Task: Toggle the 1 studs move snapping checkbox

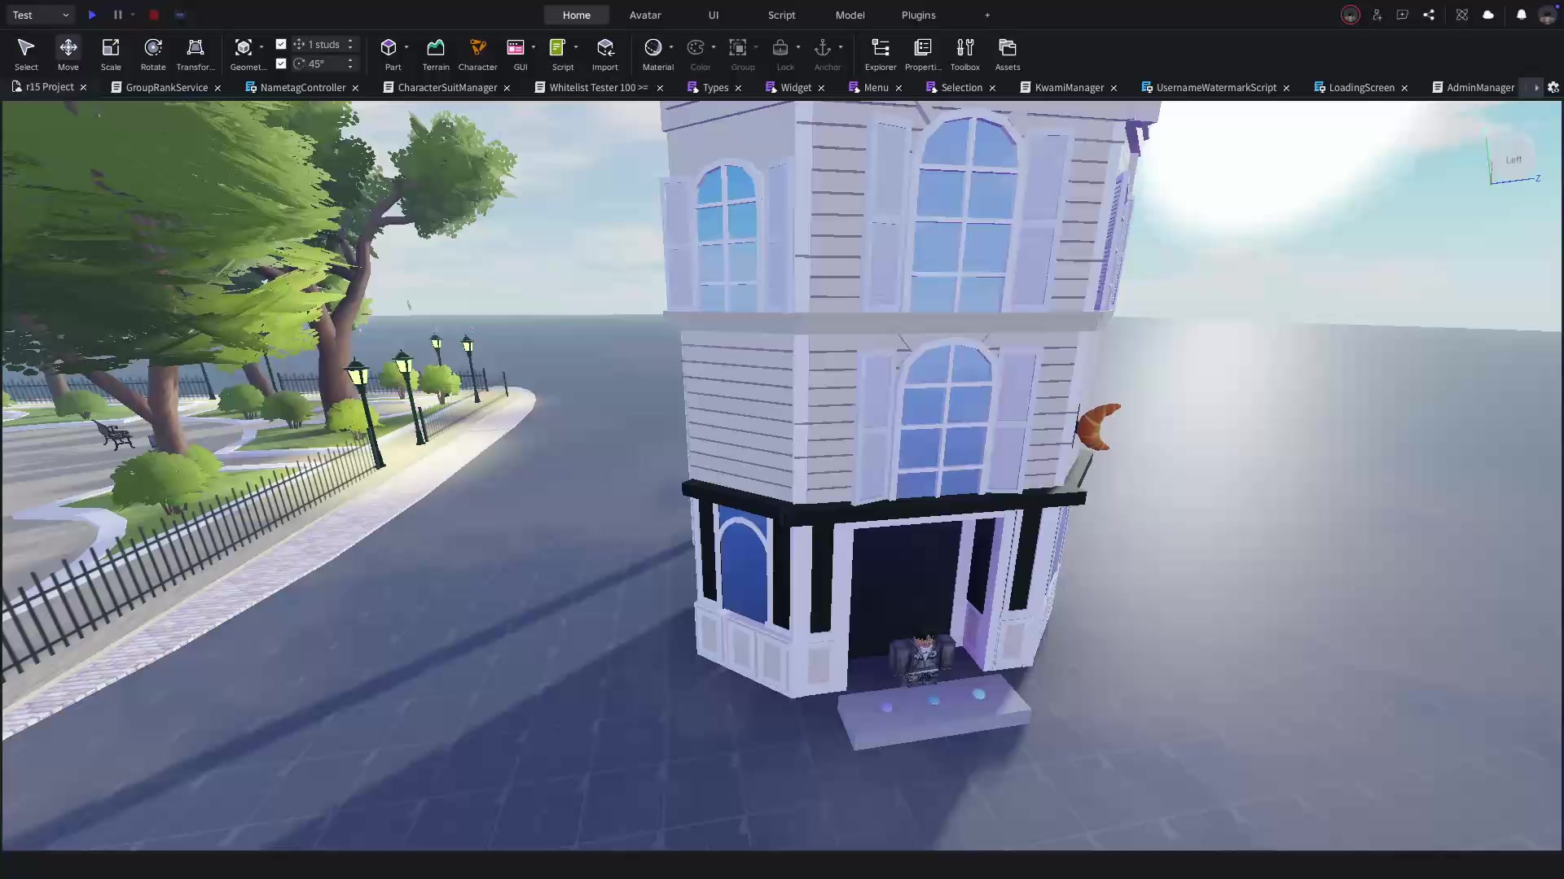Action: click(x=281, y=44)
